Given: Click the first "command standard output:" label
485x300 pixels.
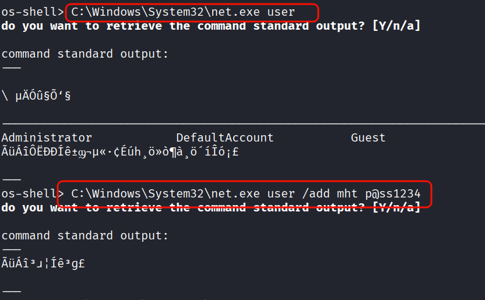Looking at the screenshot, I should tap(85, 54).
